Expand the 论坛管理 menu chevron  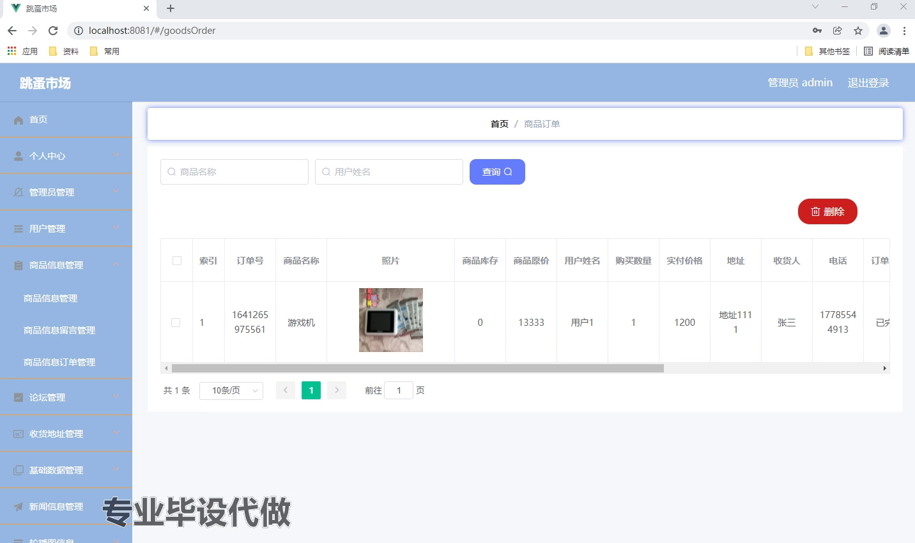point(116,397)
